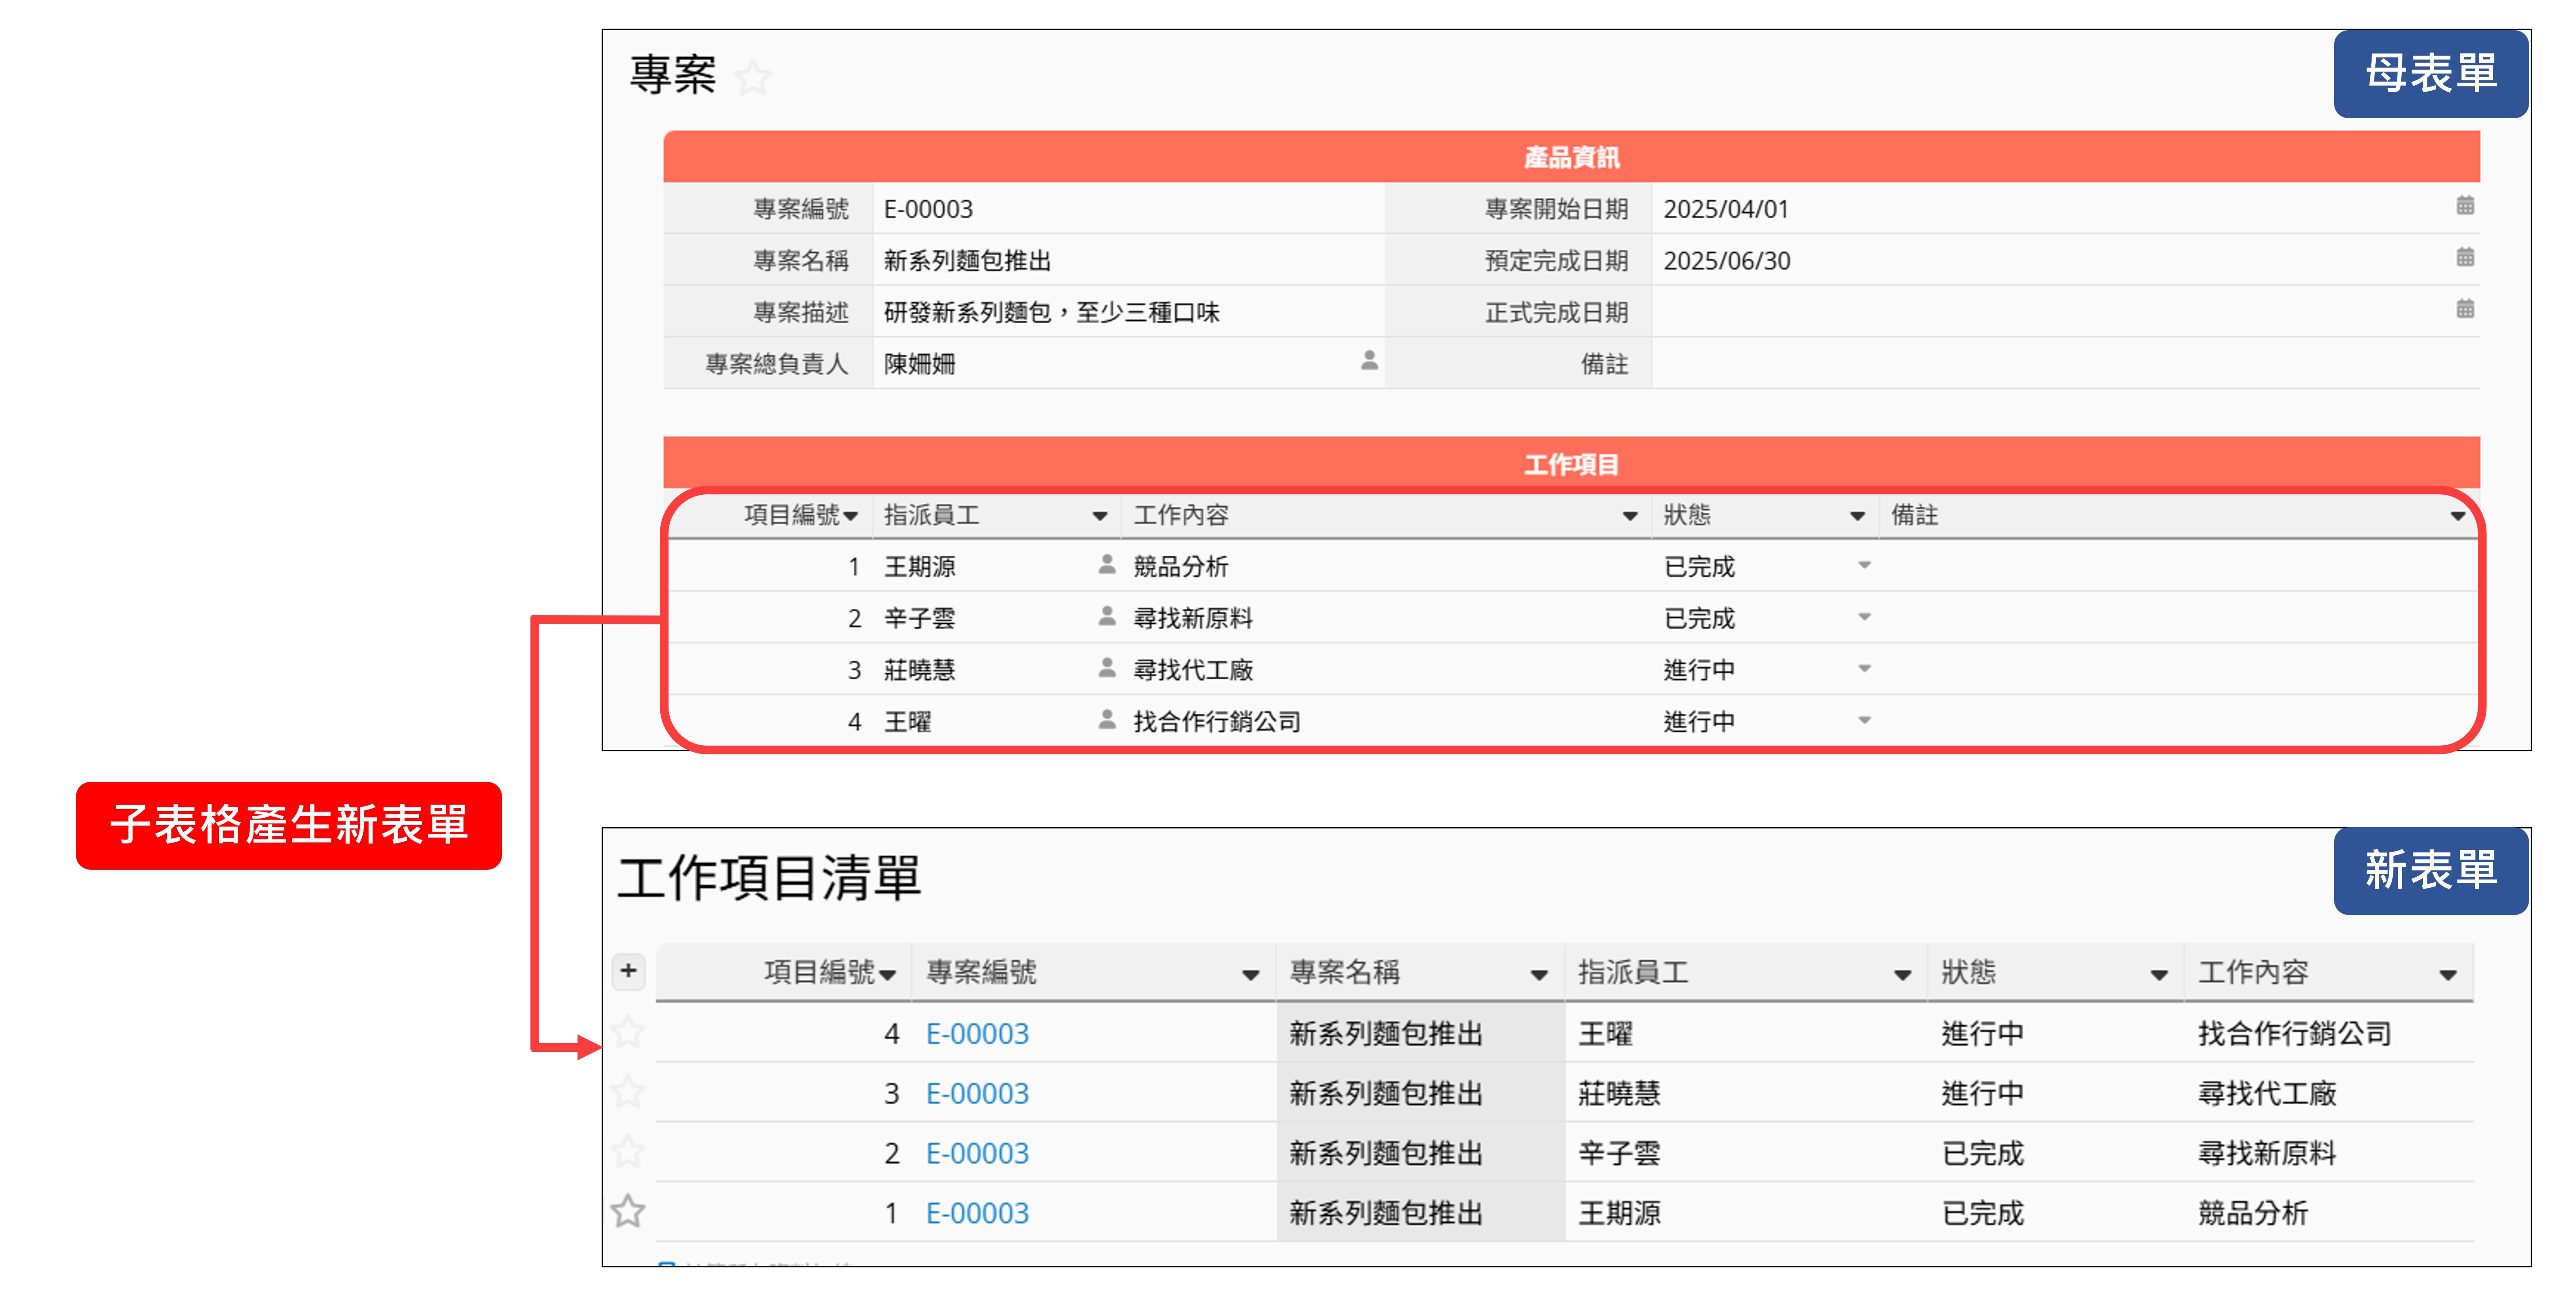Click 專案名稱 field 新系列麵包推出 in form
Viewport: 2576px width, 1308px height.
pos(1129,261)
